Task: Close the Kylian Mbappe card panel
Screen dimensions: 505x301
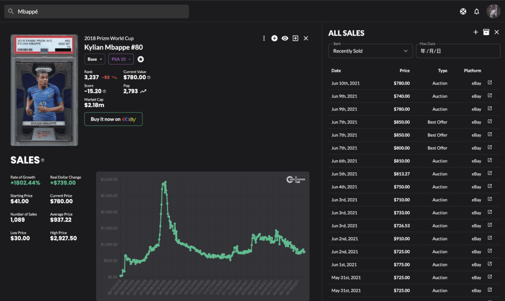Action: click(x=306, y=38)
